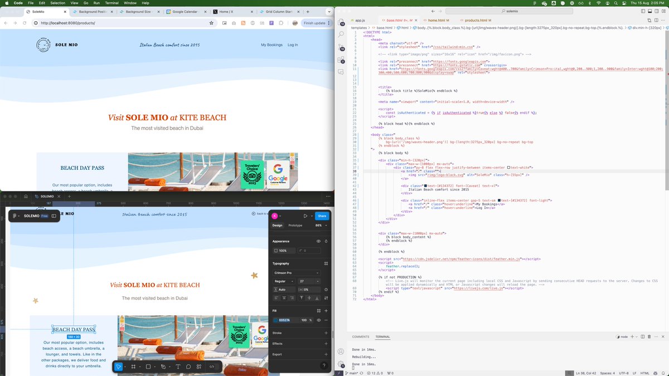The image size is (669, 376).
Task: Open the Selection menu in macOS menu bar
Action: point(57,3)
